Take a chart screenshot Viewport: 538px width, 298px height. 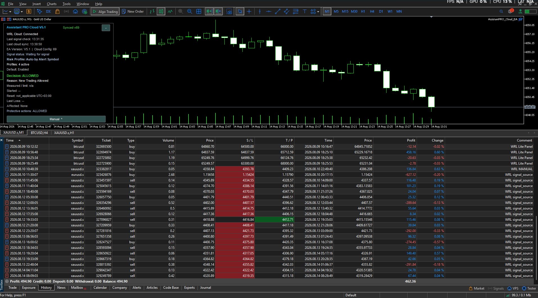click(x=230, y=12)
